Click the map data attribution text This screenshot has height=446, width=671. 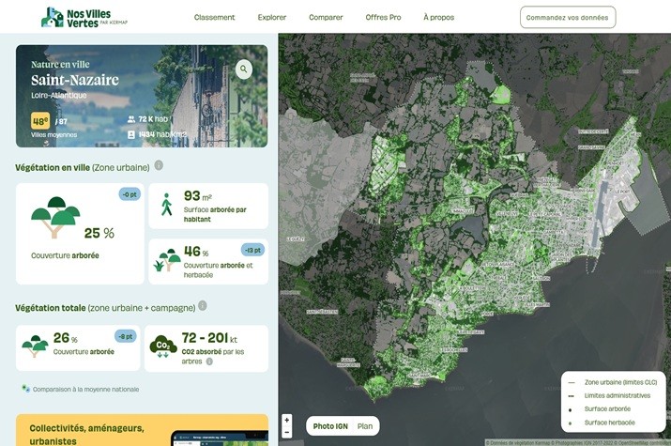(578, 442)
